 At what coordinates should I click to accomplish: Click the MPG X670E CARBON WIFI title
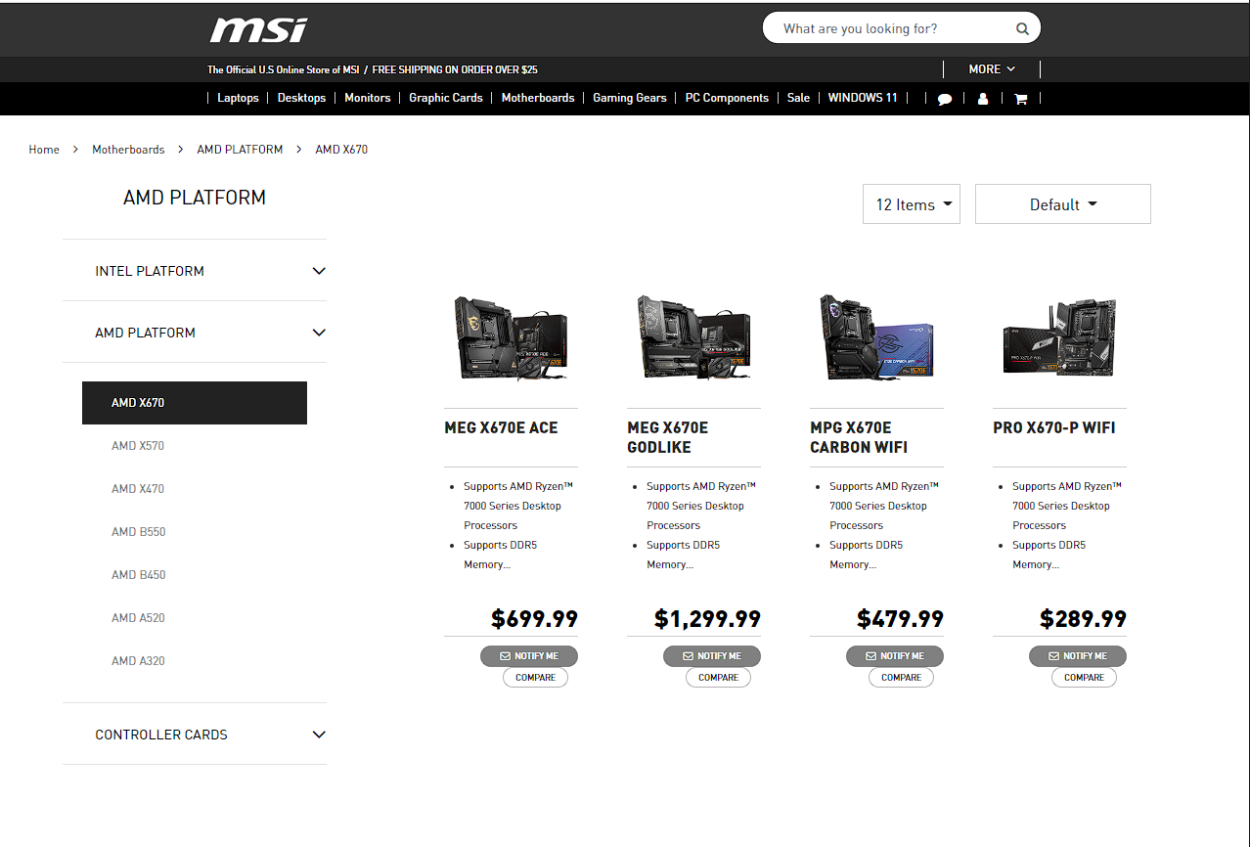point(859,437)
